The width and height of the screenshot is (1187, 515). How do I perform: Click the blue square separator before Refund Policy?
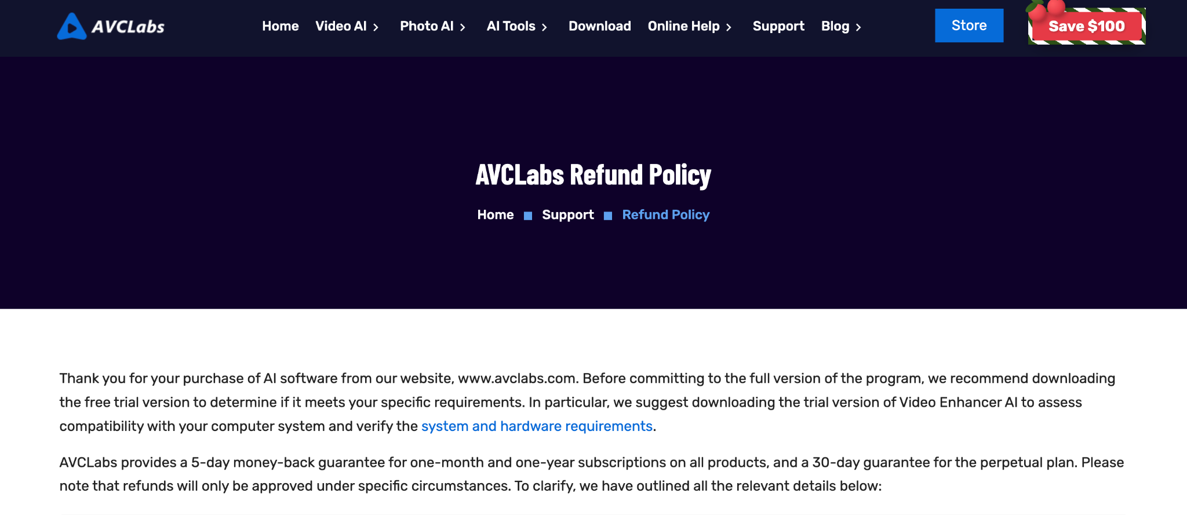(607, 215)
